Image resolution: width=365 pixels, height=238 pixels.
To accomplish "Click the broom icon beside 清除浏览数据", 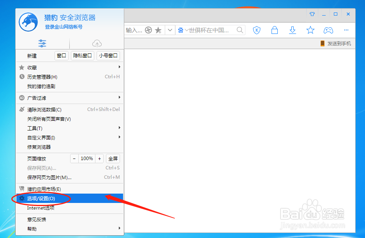I will (22, 109).
